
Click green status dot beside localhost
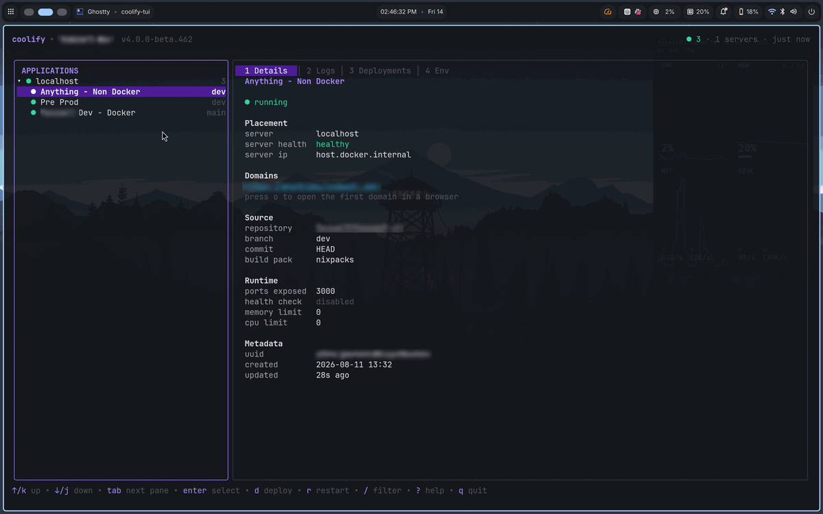point(29,82)
